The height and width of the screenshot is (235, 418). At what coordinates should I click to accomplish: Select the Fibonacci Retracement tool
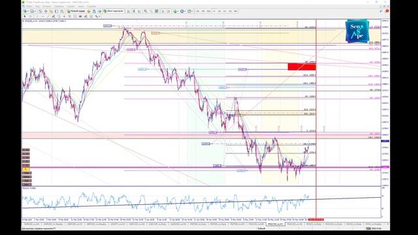(59, 16)
